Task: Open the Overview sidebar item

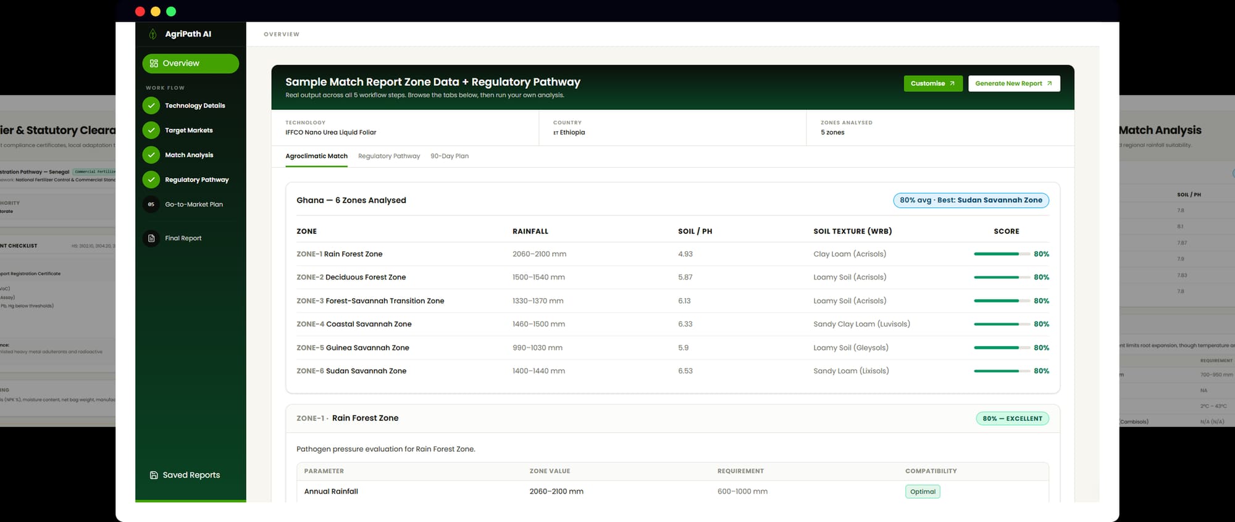Action: tap(190, 64)
